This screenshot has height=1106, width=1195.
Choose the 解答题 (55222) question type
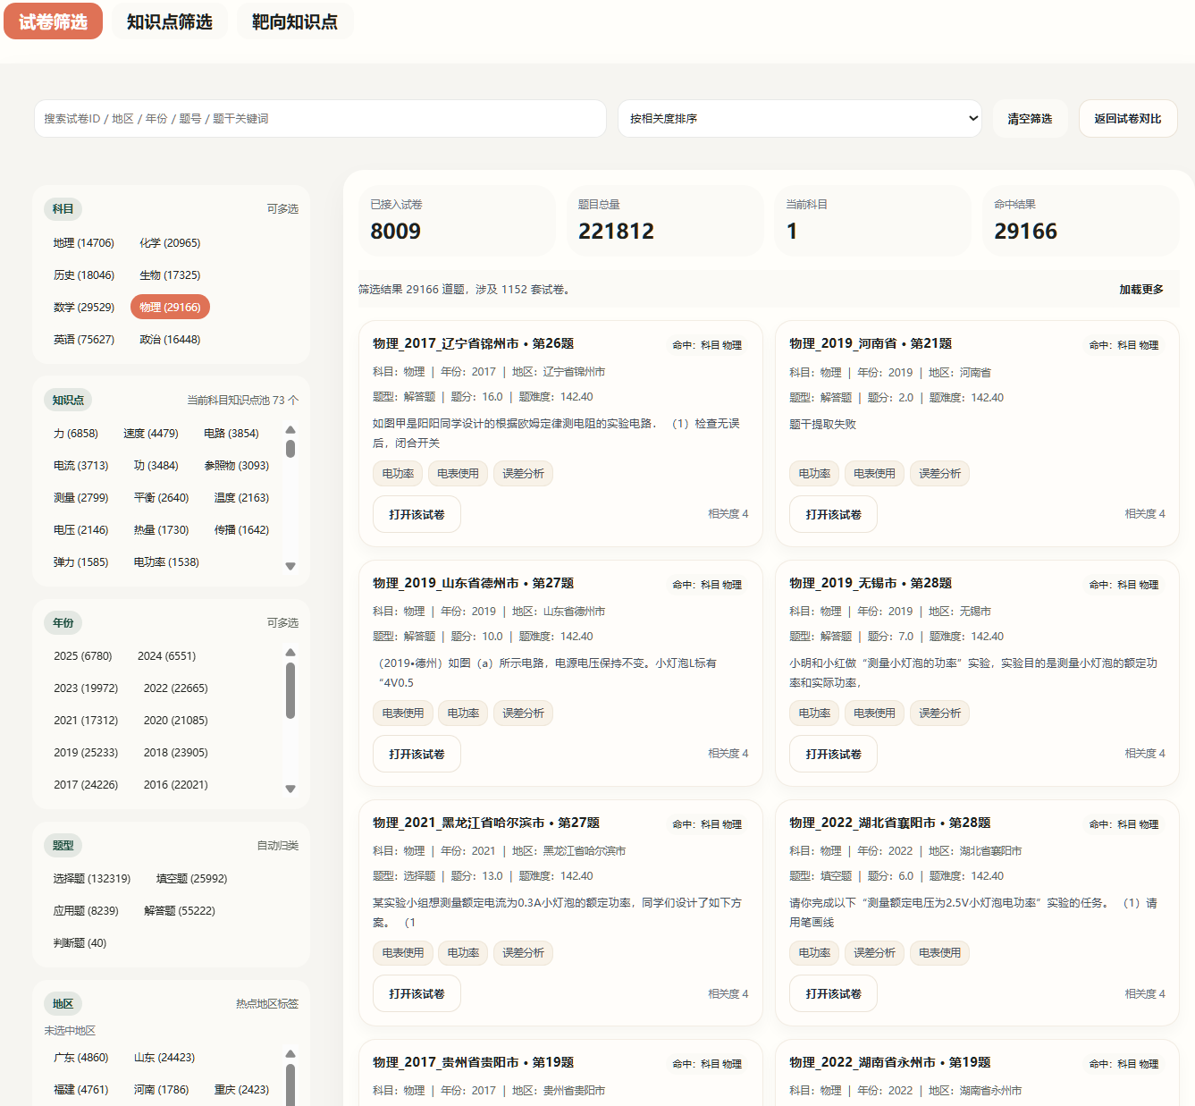[180, 911]
